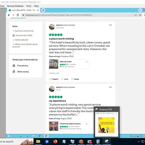Show hidden system tray icons
Image resolution: width=145 pixels, height=145 pixels.
pyautogui.click(x=139, y=141)
